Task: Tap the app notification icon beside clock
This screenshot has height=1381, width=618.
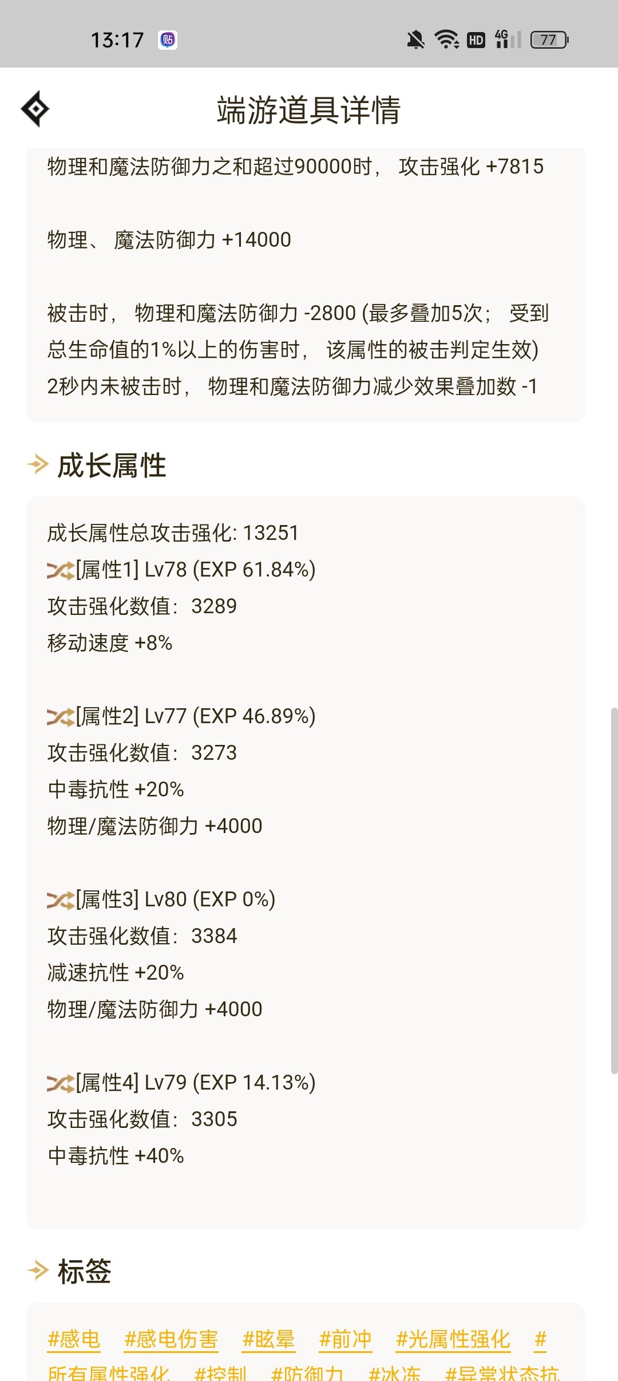Action: 168,40
